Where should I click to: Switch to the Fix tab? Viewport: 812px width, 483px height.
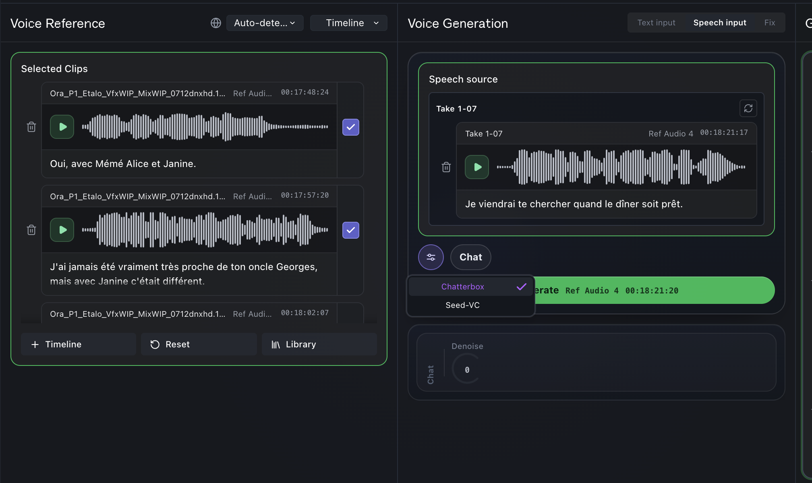tap(770, 23)
